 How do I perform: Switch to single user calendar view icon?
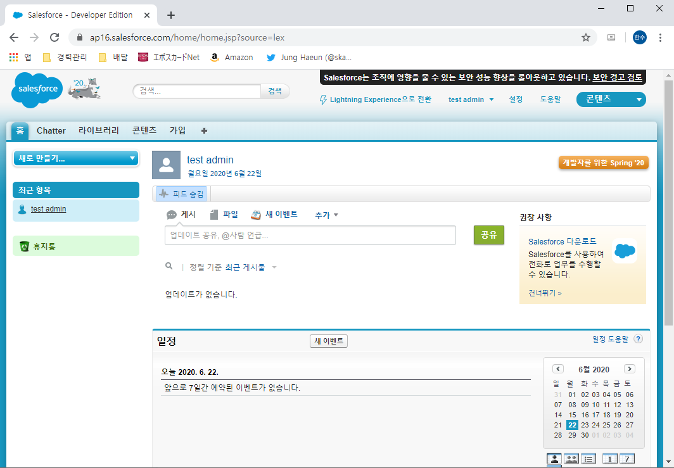[554, 459]
